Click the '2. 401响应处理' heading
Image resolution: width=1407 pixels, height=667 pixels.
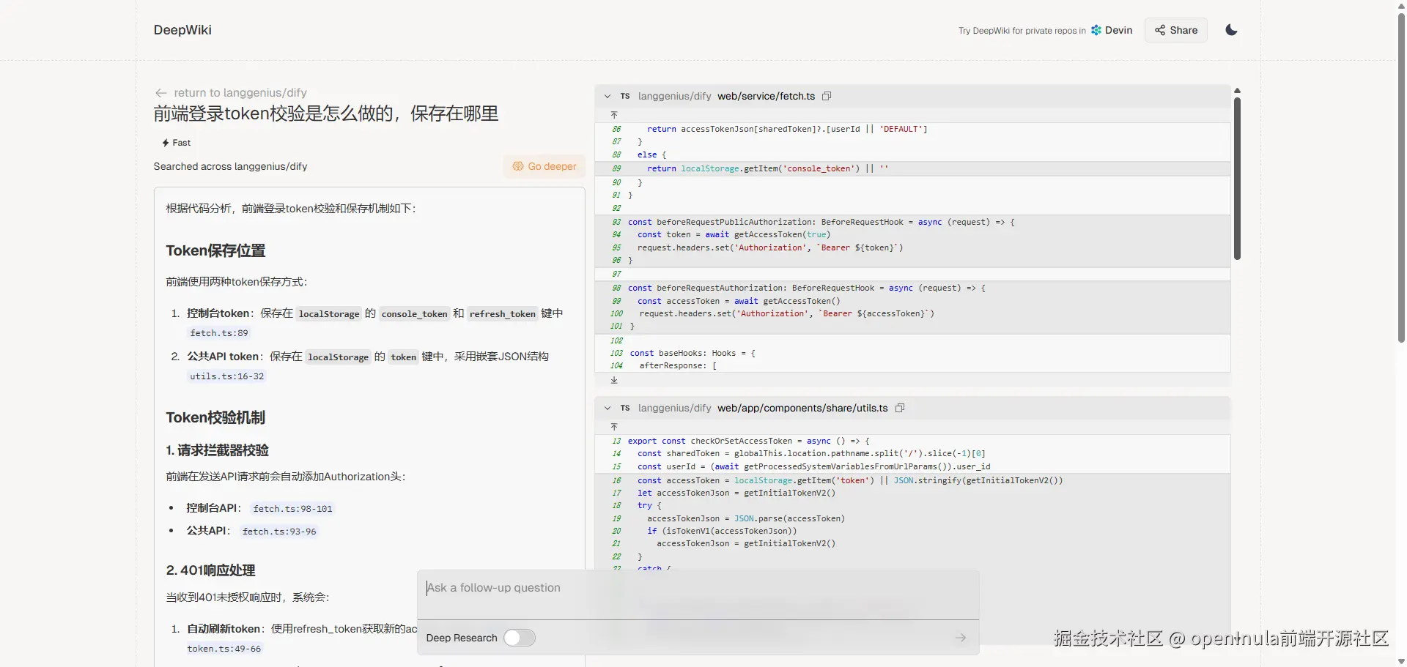[210, 570]
